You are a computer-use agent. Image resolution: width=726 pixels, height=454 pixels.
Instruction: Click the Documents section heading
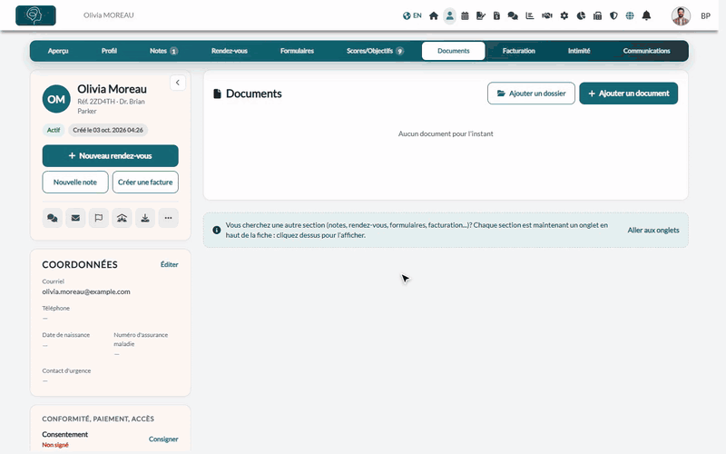(x=254, y=94)
